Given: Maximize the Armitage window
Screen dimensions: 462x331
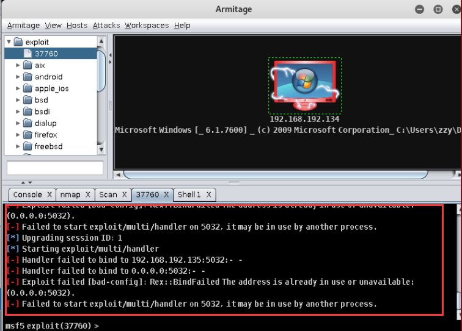Looking at the screenshot, I should (x=438, y=9).
